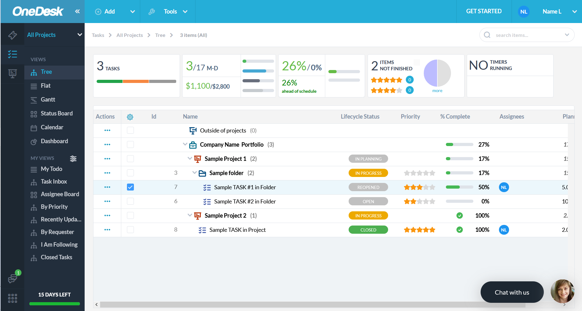Click NL assignee avatar on Sample TASK #1
The image size is (582, 311).
504,187
